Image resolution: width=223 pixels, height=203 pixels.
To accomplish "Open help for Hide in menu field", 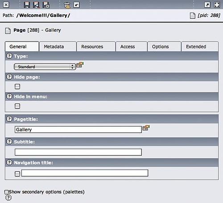I will tap(9, 96).
